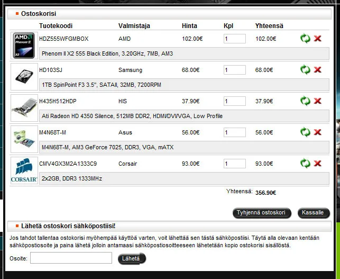The height and width of the screenshot is (279, 340).
Task: Click green refresh icon for HIS H435H512HDP
Action: [305, 101]
